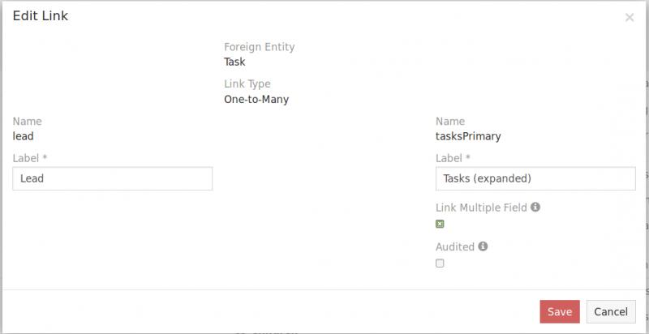The width and height of the screenshot is (649, 334).
Task: Close the Edit Link dialog
Action: coord(630,18)
